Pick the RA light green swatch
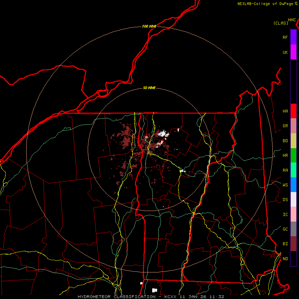The width and height of the screenshot is (299, 299). 293,170
